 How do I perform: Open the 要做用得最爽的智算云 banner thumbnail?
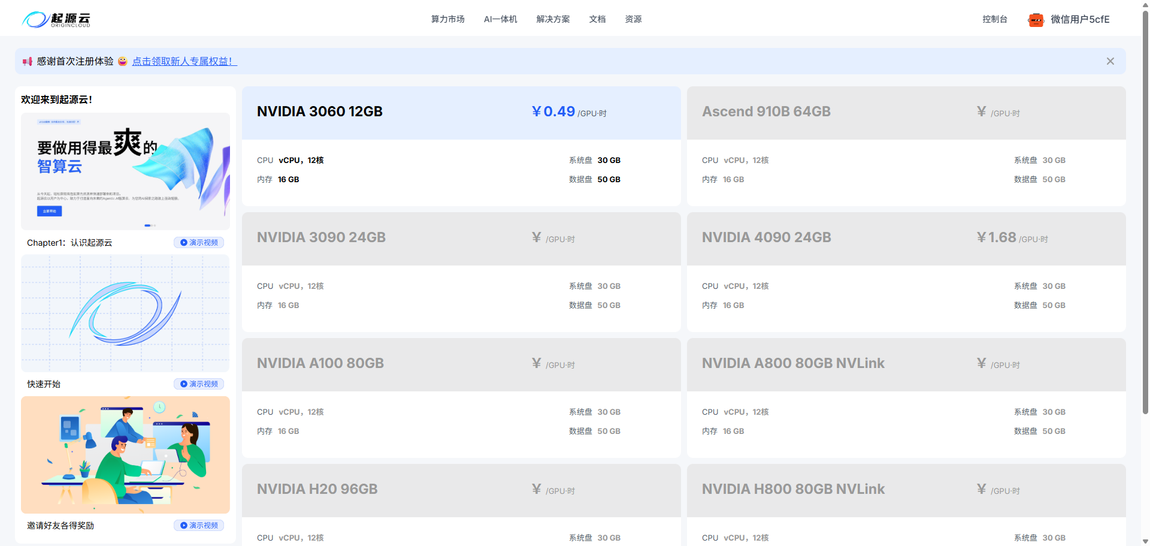pos(125,171)
